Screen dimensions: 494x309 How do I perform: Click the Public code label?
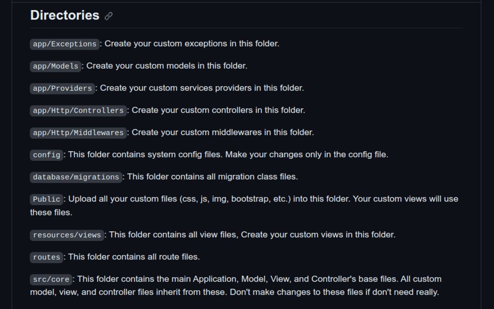coord(47,199)
